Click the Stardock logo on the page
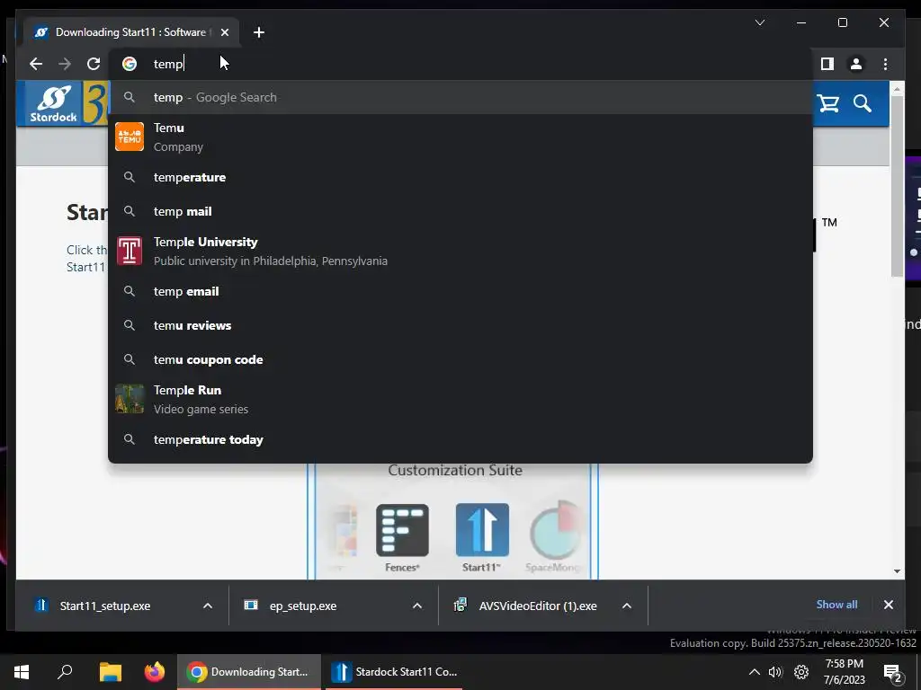The image size is (921, 690). [53, 104]
